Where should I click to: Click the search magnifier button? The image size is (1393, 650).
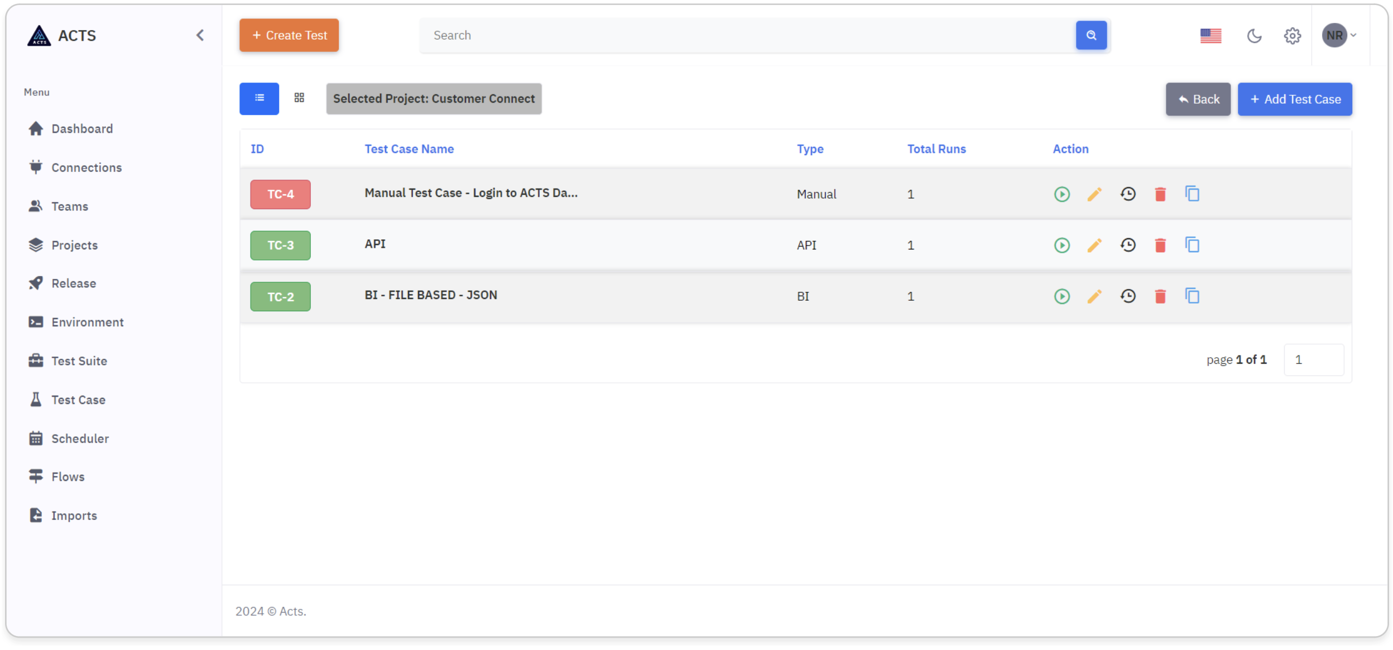point(1091,35)
